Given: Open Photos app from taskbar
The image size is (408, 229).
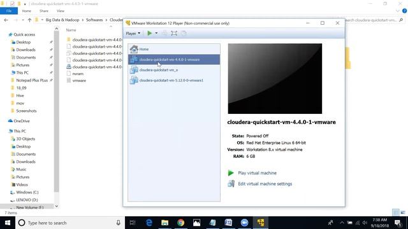Looking at the screenshot, I should (x=196, y=223).
